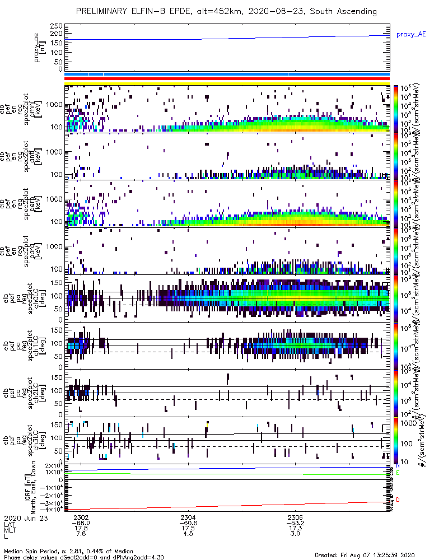Click the '1000' keV tick of the omni panel
This screenshot has width=434, height=560.
click(54, 105)
